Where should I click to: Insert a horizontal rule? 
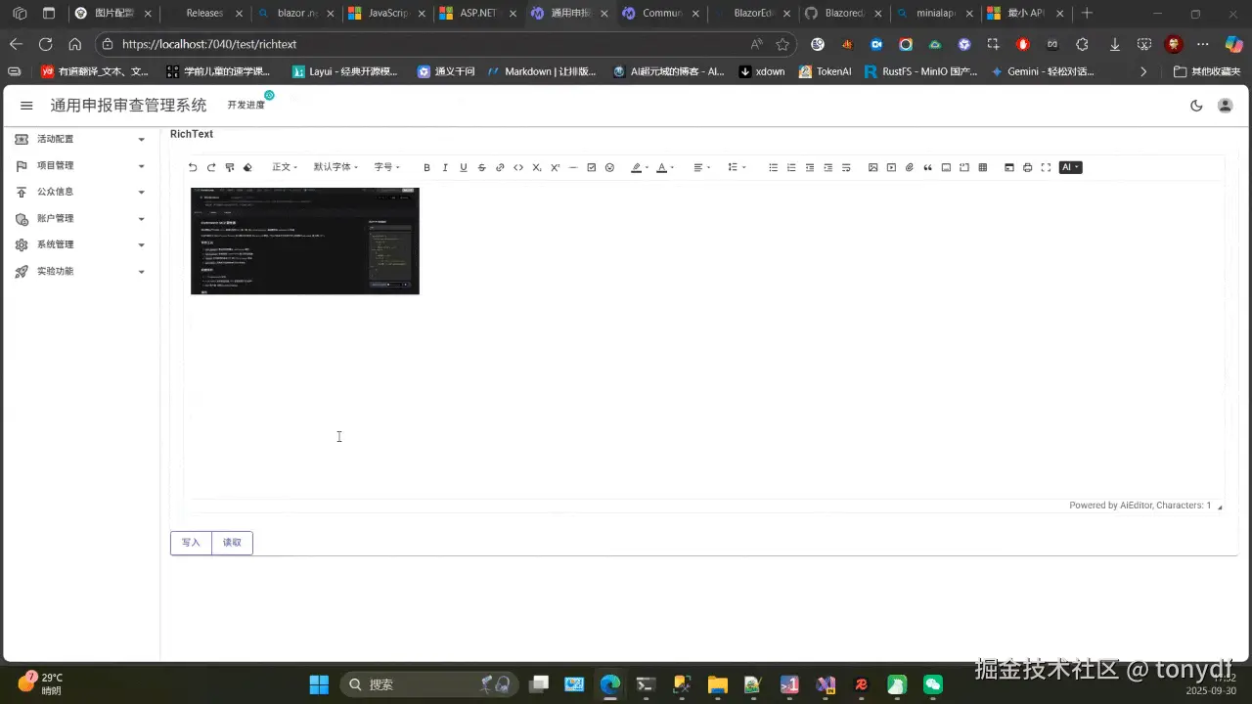click(573, 167)
